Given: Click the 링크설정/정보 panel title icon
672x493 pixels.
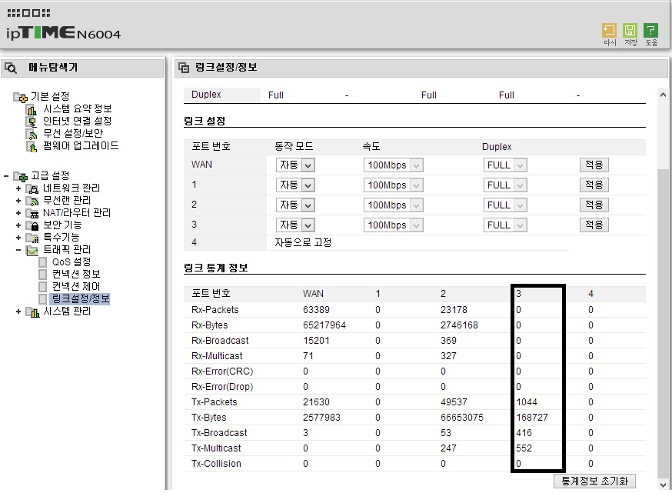Looking at the screenshot, I should click(x=184, y=68).
